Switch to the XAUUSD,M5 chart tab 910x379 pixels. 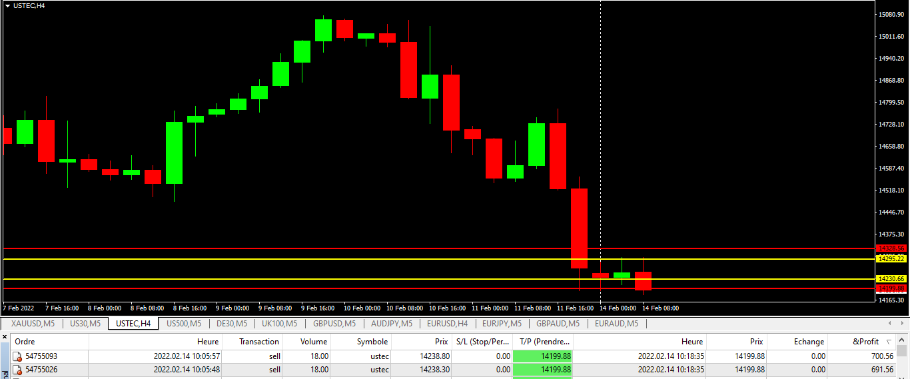pos(33,324)
